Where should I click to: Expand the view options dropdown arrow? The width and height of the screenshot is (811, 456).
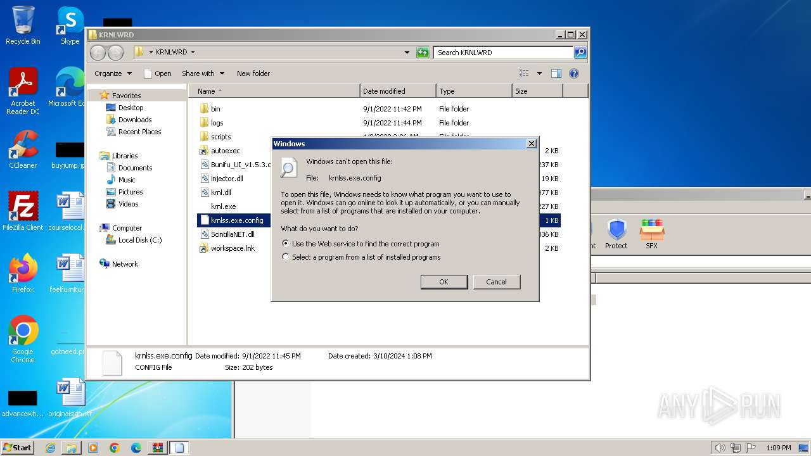(x=539, y=73)
